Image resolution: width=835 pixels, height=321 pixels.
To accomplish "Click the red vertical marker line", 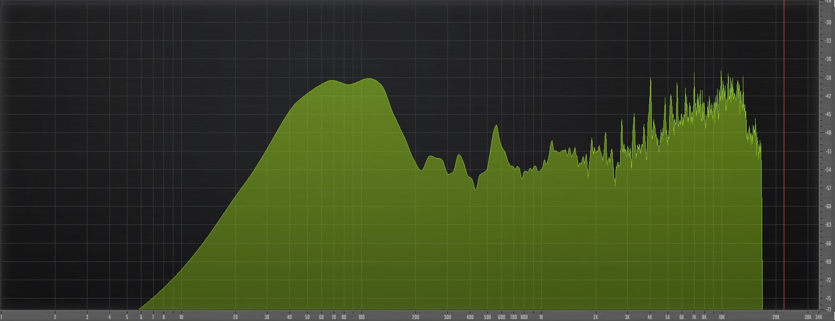I will (784, 155).
